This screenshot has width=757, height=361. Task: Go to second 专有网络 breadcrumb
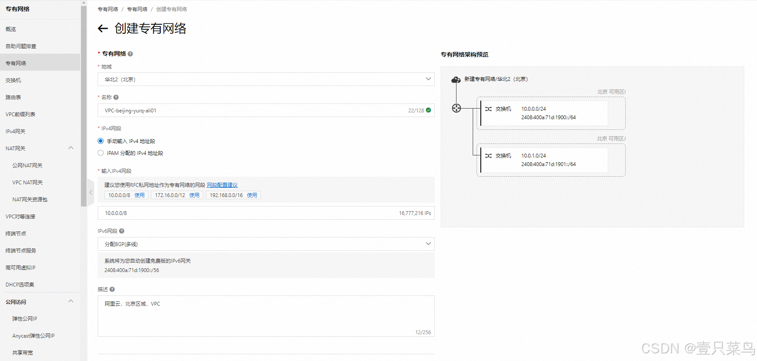(137, 9)
